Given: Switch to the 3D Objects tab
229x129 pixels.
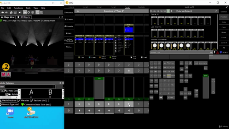Looking at the screenshot, I should [24, 17].
